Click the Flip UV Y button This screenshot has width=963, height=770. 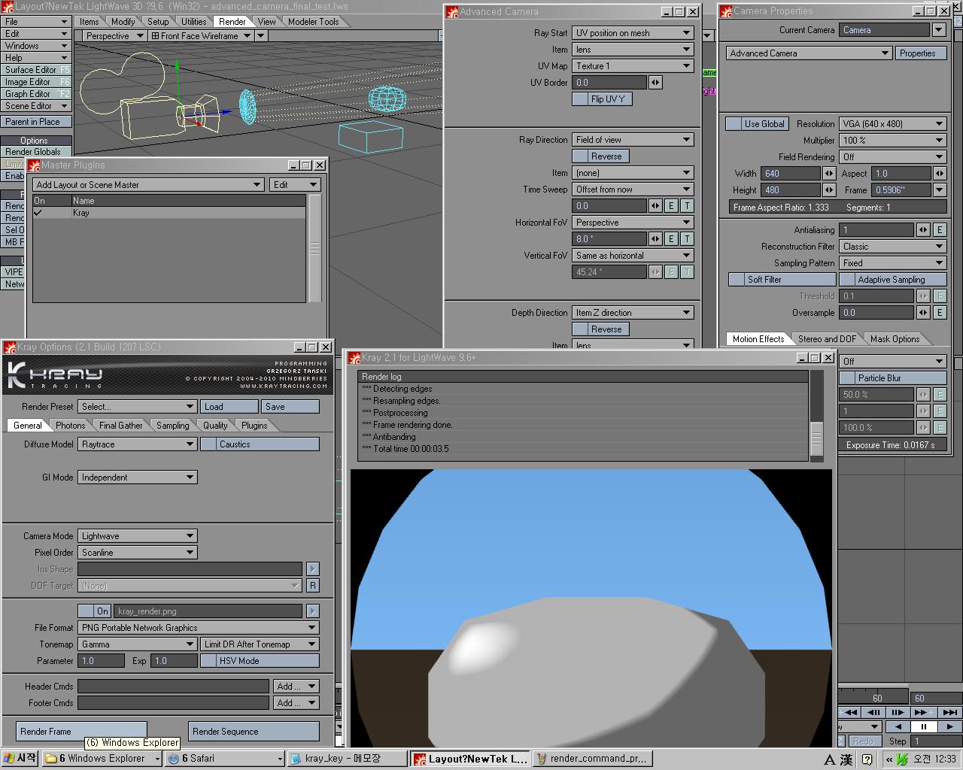tap(602, 99)
